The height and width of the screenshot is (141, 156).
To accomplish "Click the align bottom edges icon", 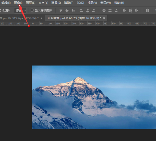I will (73, 11).
